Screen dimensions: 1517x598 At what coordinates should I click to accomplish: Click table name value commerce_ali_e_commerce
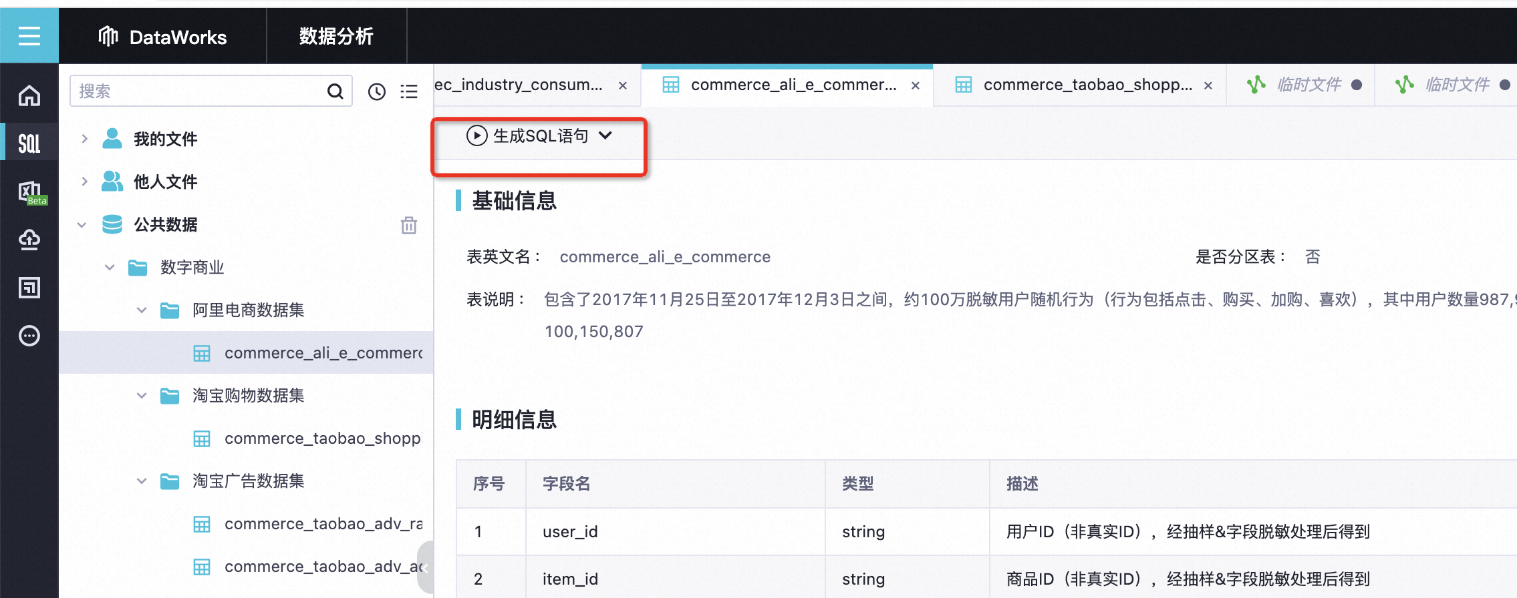665,257
